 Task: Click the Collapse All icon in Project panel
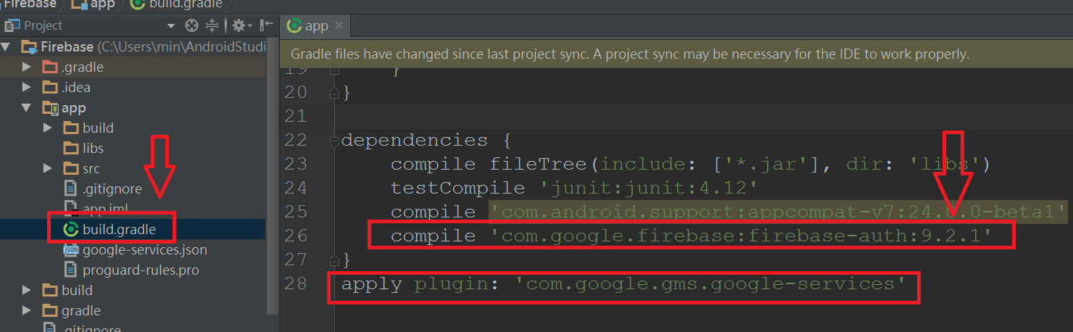[x=212, y=25]
